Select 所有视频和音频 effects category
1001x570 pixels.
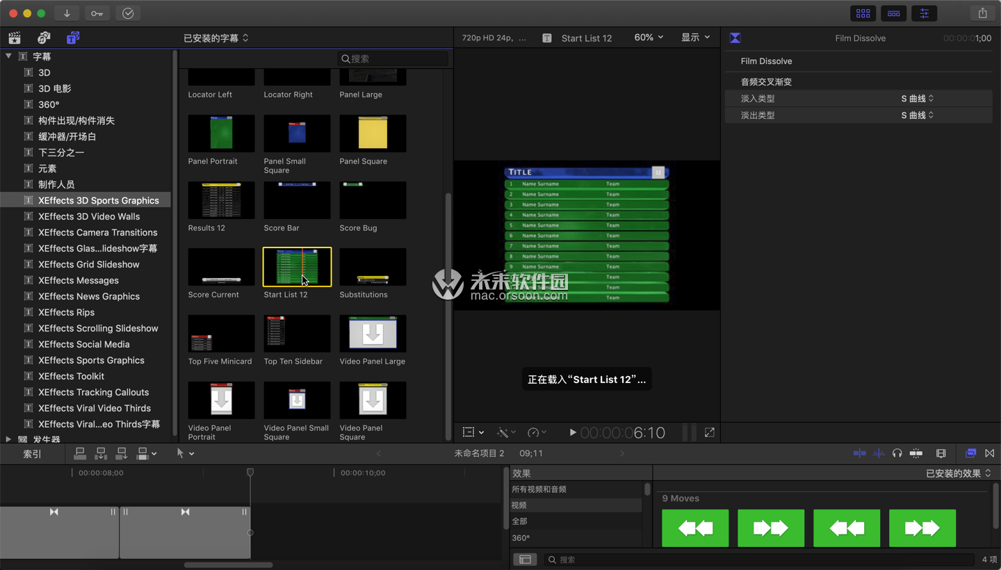(576, 489)
